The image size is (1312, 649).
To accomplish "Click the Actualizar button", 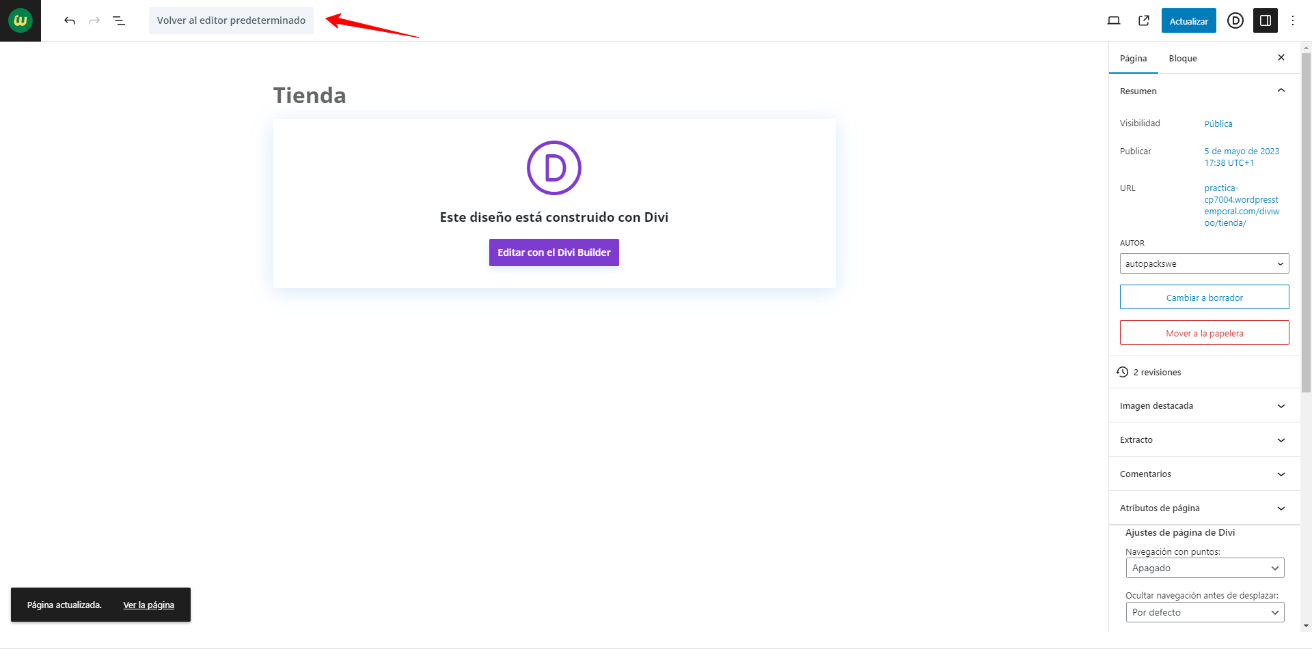I will coord(1189,20).
